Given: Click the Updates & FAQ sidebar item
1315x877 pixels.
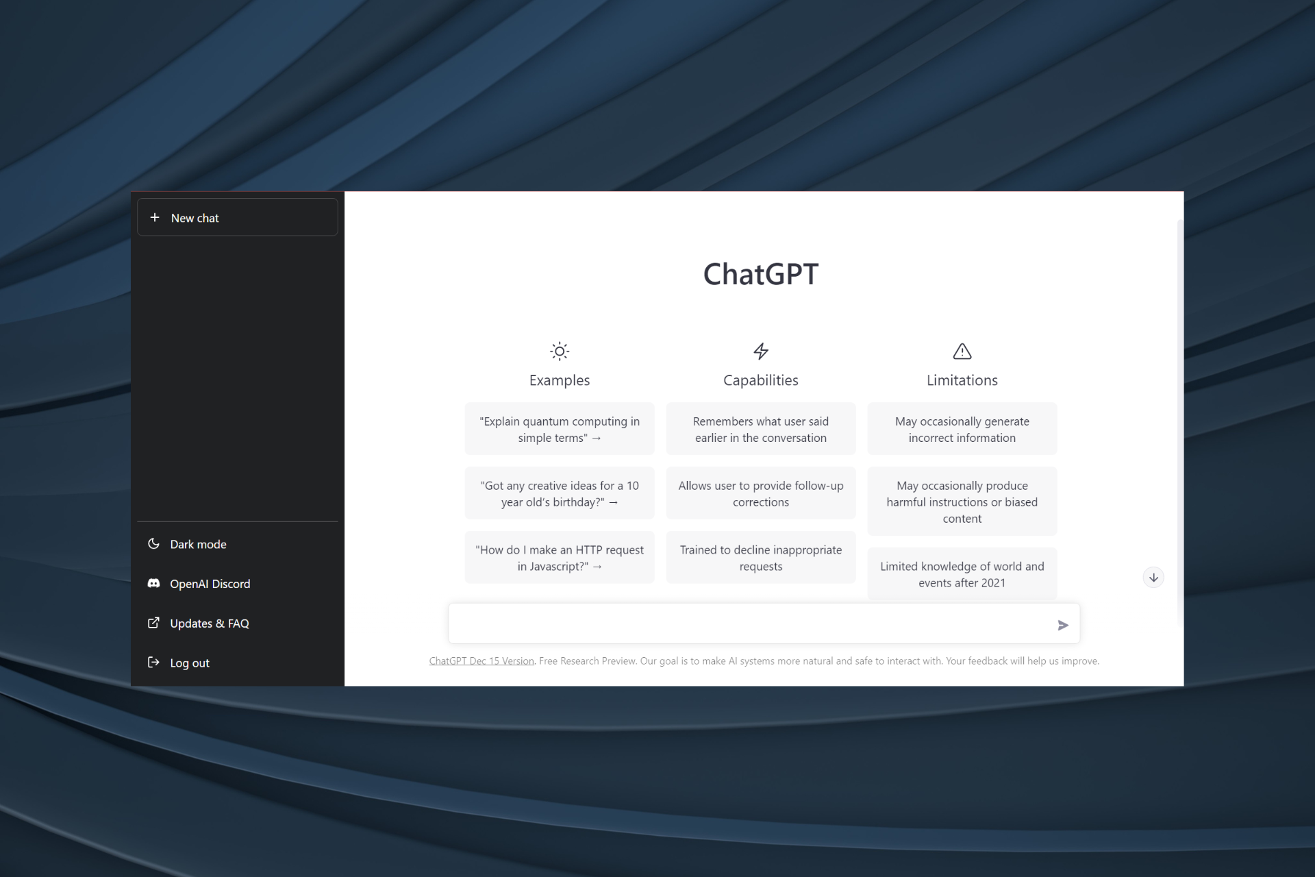Looking at the screenshot, I should click(208, 623).
